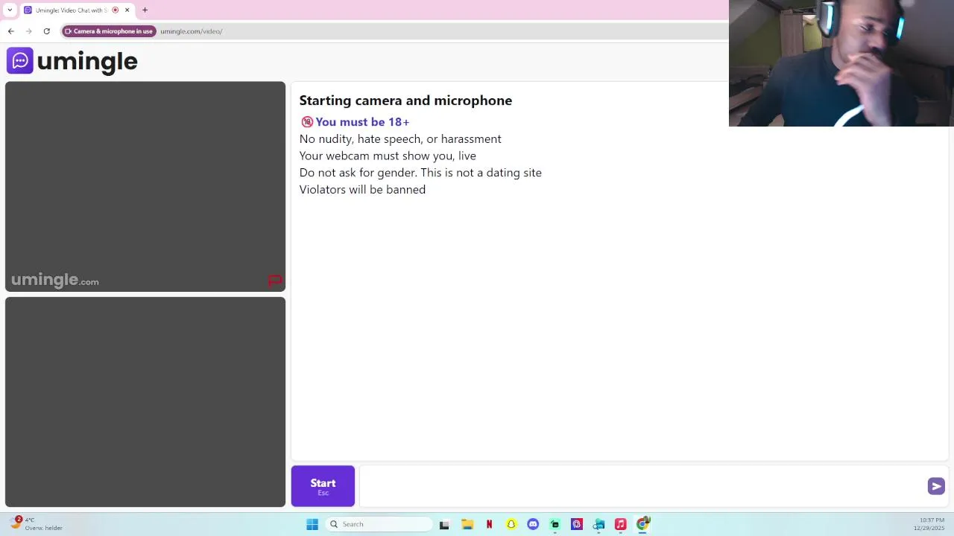The image size is (954, 536).
Task: Click your own lower video panel
Action: pyautogui.click(x=145, y=402)
